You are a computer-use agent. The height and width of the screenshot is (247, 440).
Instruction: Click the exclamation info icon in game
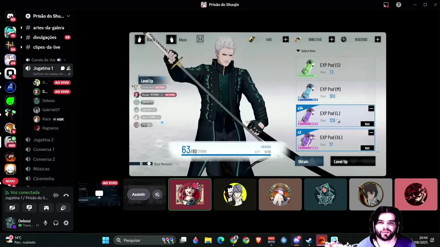200,39
